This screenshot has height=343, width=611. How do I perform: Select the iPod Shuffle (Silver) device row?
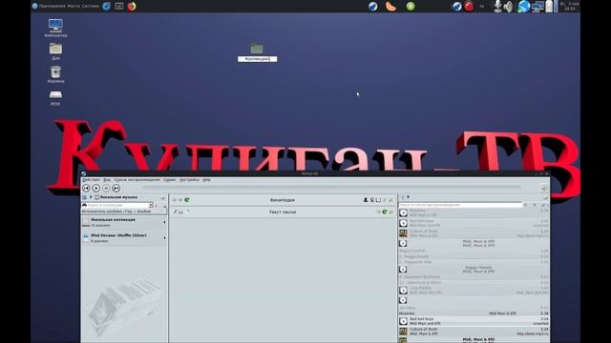pyautogui.click(x=124, y=238)
